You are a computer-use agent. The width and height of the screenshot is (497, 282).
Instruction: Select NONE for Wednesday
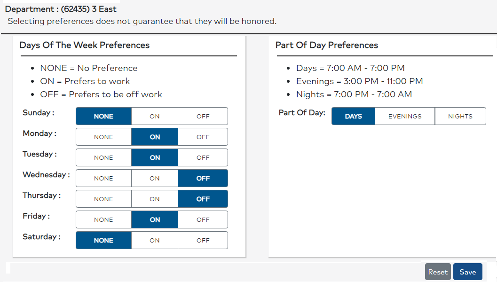pyautogui.click(x=103, y=178)
